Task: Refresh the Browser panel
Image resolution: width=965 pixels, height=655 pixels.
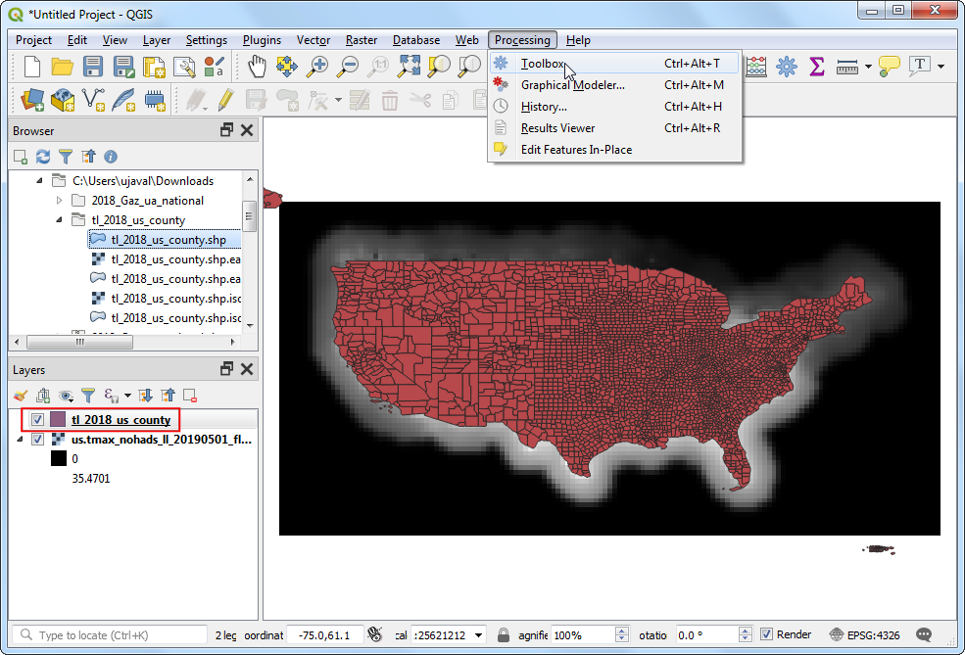Action: tap(42, 157)
